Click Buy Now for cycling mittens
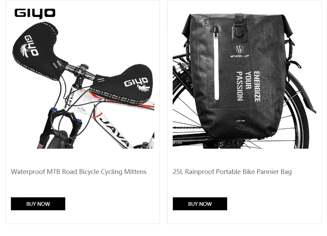The image size is (327, 236). point(38,204)
